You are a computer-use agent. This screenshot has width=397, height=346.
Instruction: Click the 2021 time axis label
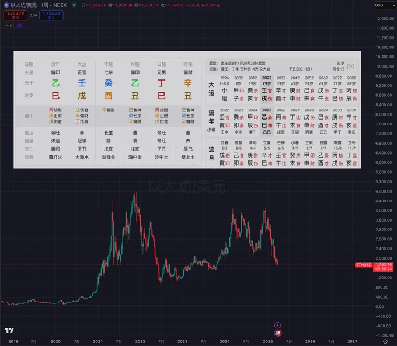97,341
